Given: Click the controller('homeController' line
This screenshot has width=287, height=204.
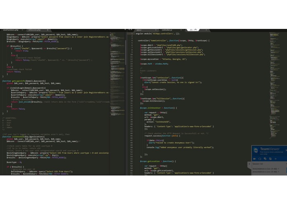Looking at the screenshot, I should click(174, 40).
